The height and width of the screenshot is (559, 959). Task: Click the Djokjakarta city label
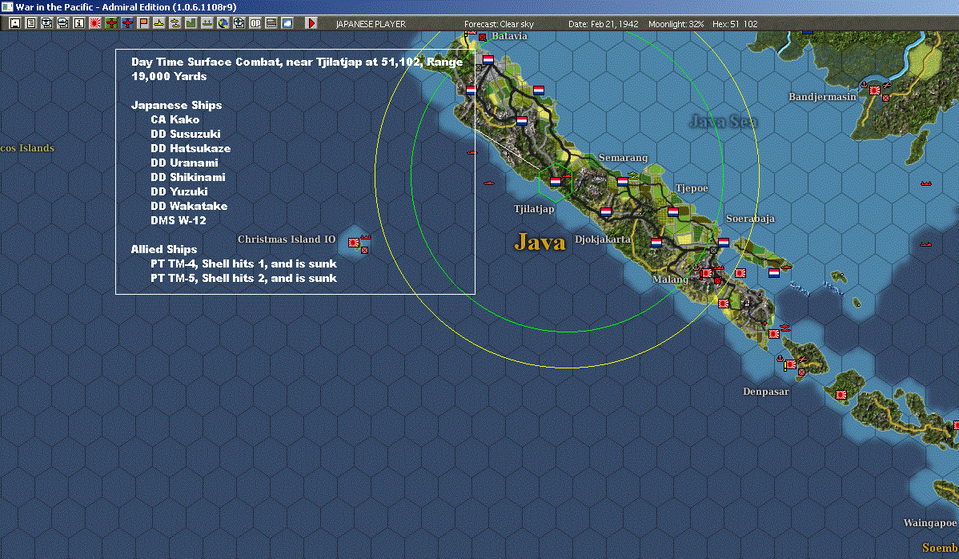(603, 239)
